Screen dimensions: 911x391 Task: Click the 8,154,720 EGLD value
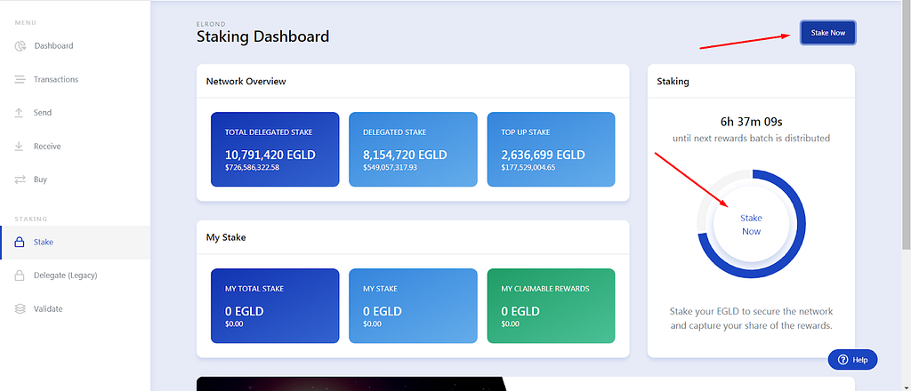click(405, 155)
